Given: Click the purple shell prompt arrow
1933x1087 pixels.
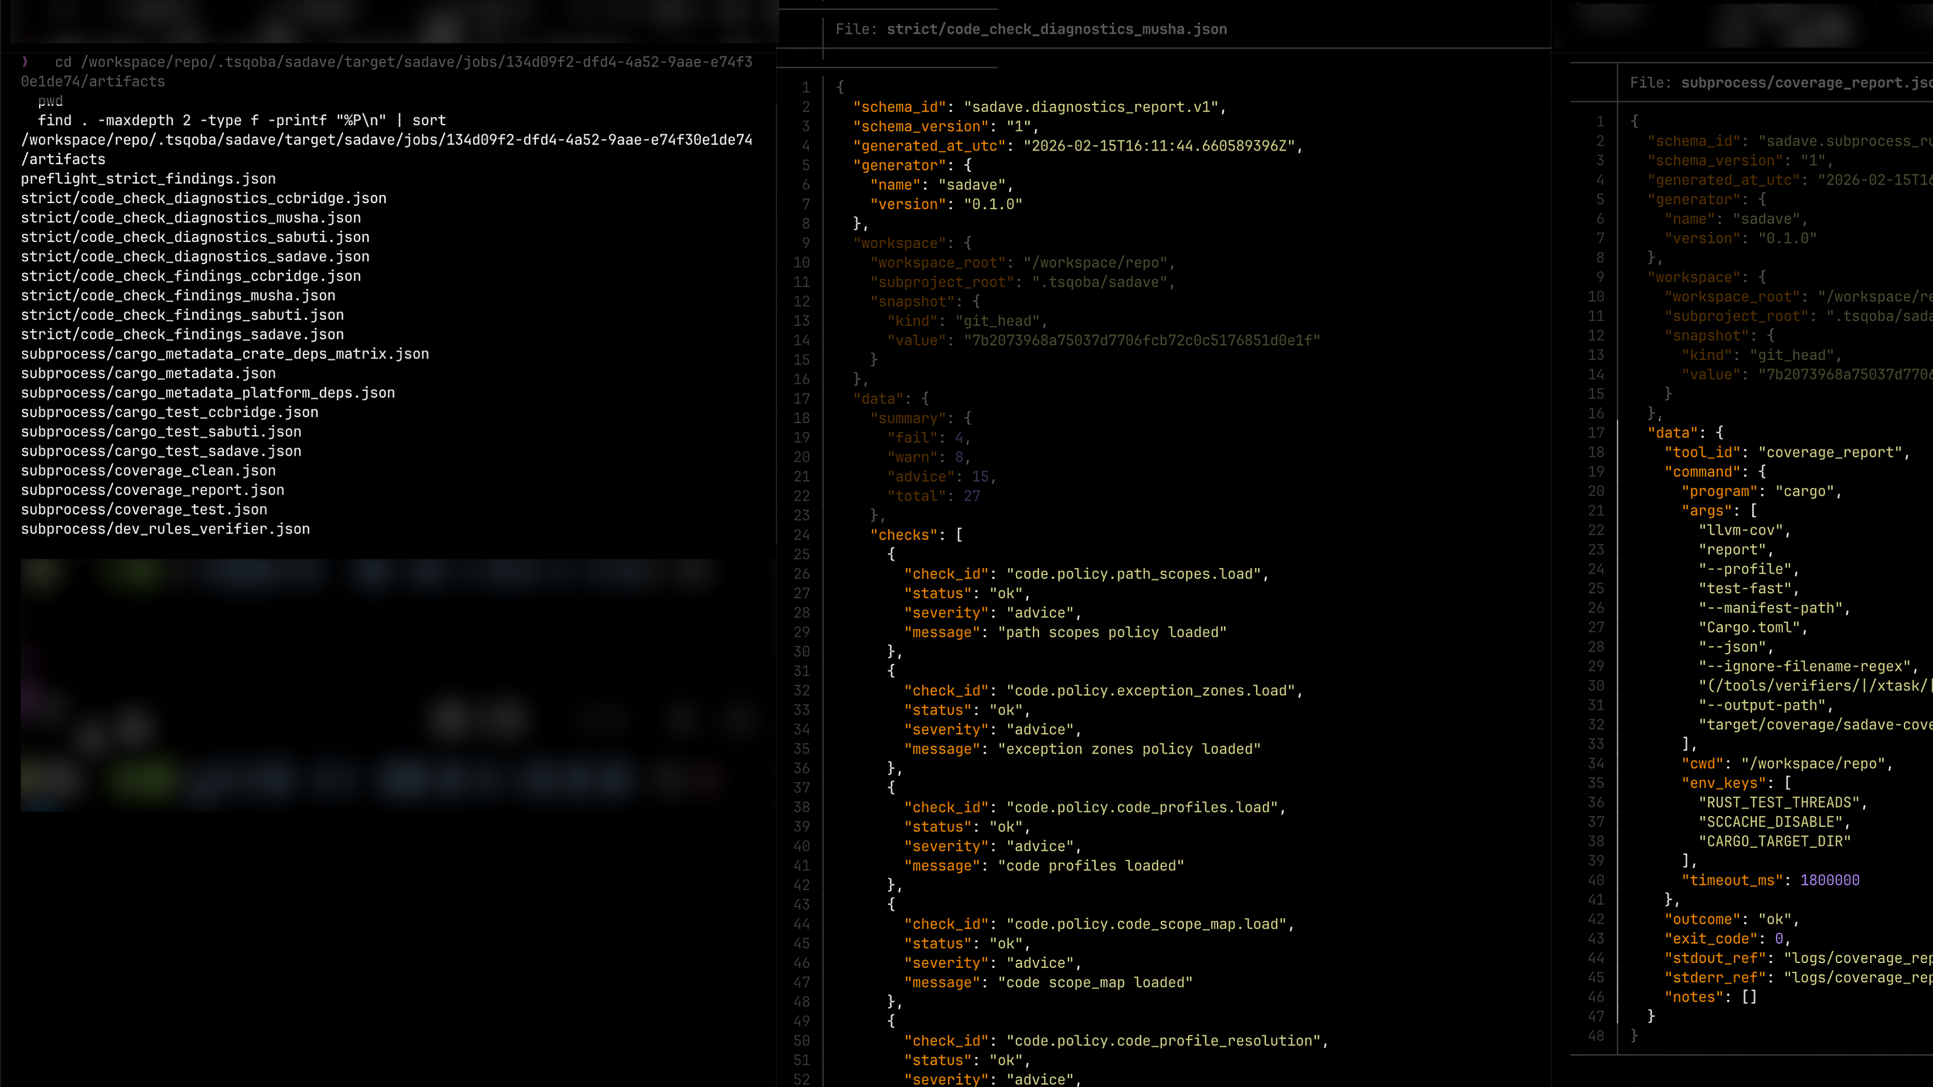Looking at the screenshot, I should (25, 61).
